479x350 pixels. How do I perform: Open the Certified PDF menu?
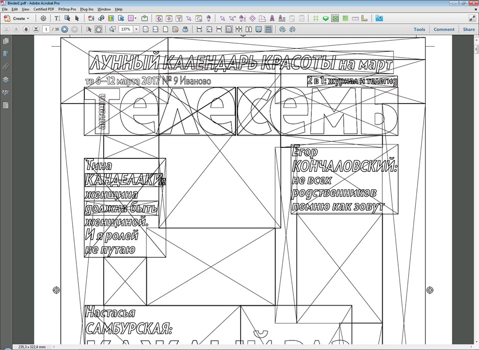(44, 9)
